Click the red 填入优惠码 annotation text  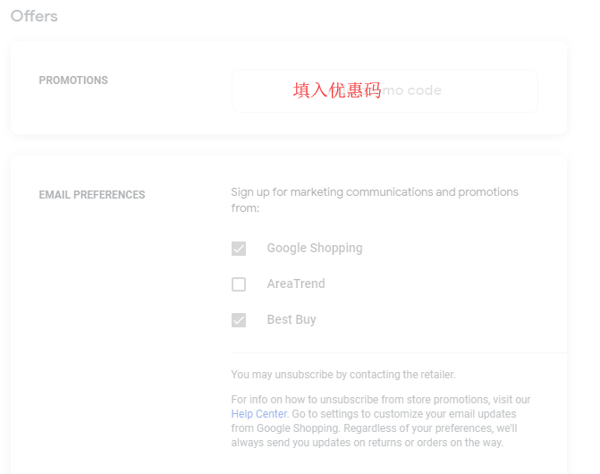(337, 90)
